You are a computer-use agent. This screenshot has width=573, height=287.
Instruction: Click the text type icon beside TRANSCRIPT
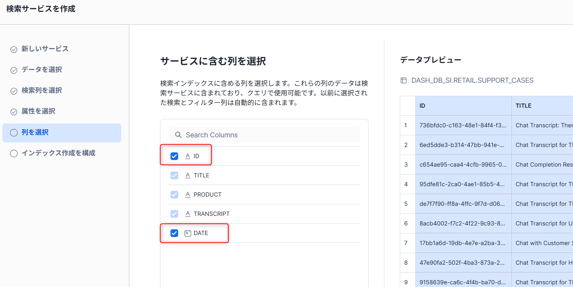pos(188,214)
